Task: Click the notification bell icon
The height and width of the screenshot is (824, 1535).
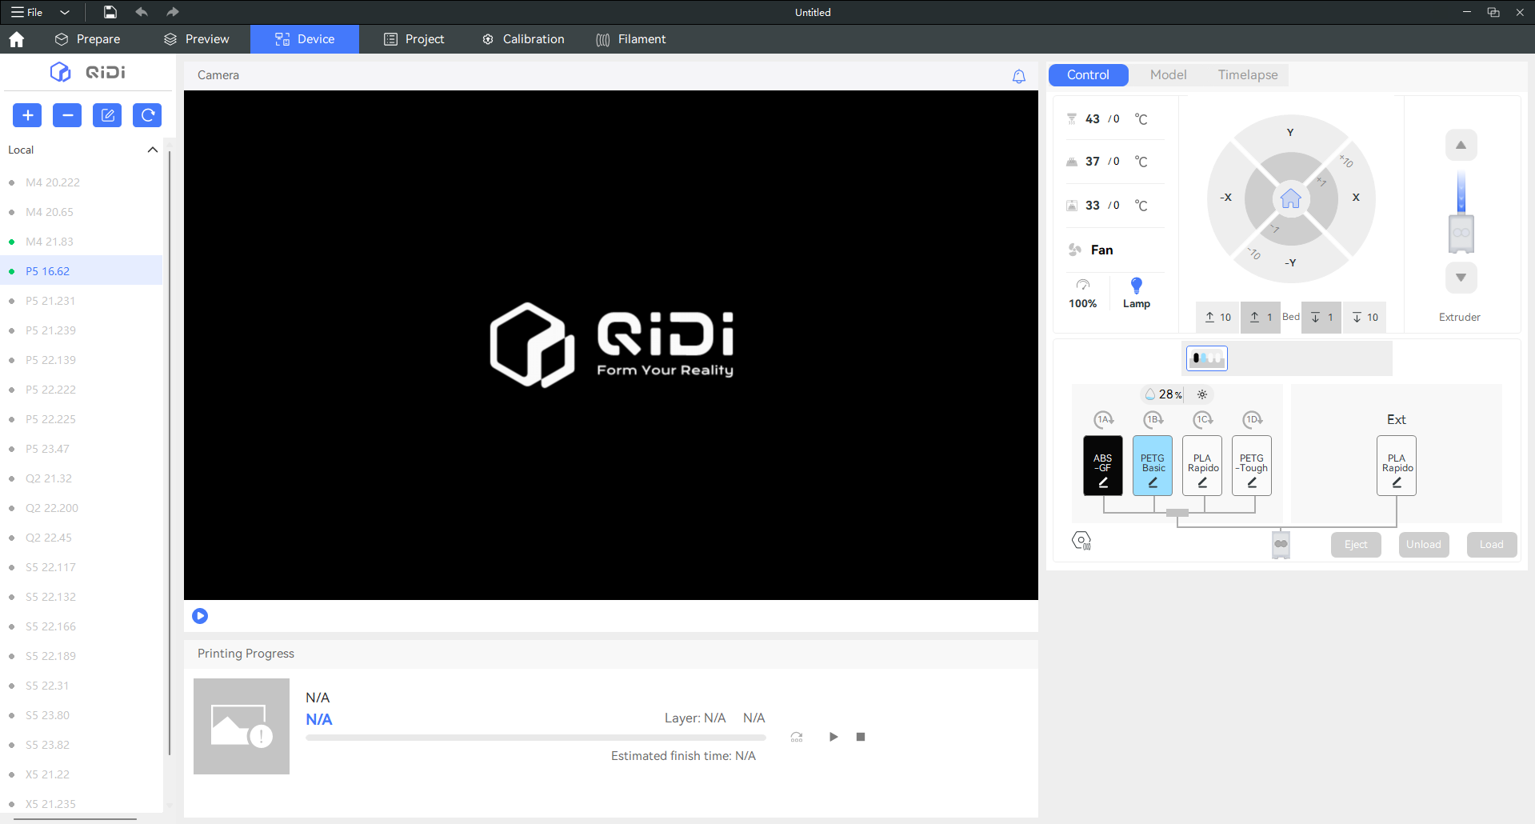Action: point(1019,76)
